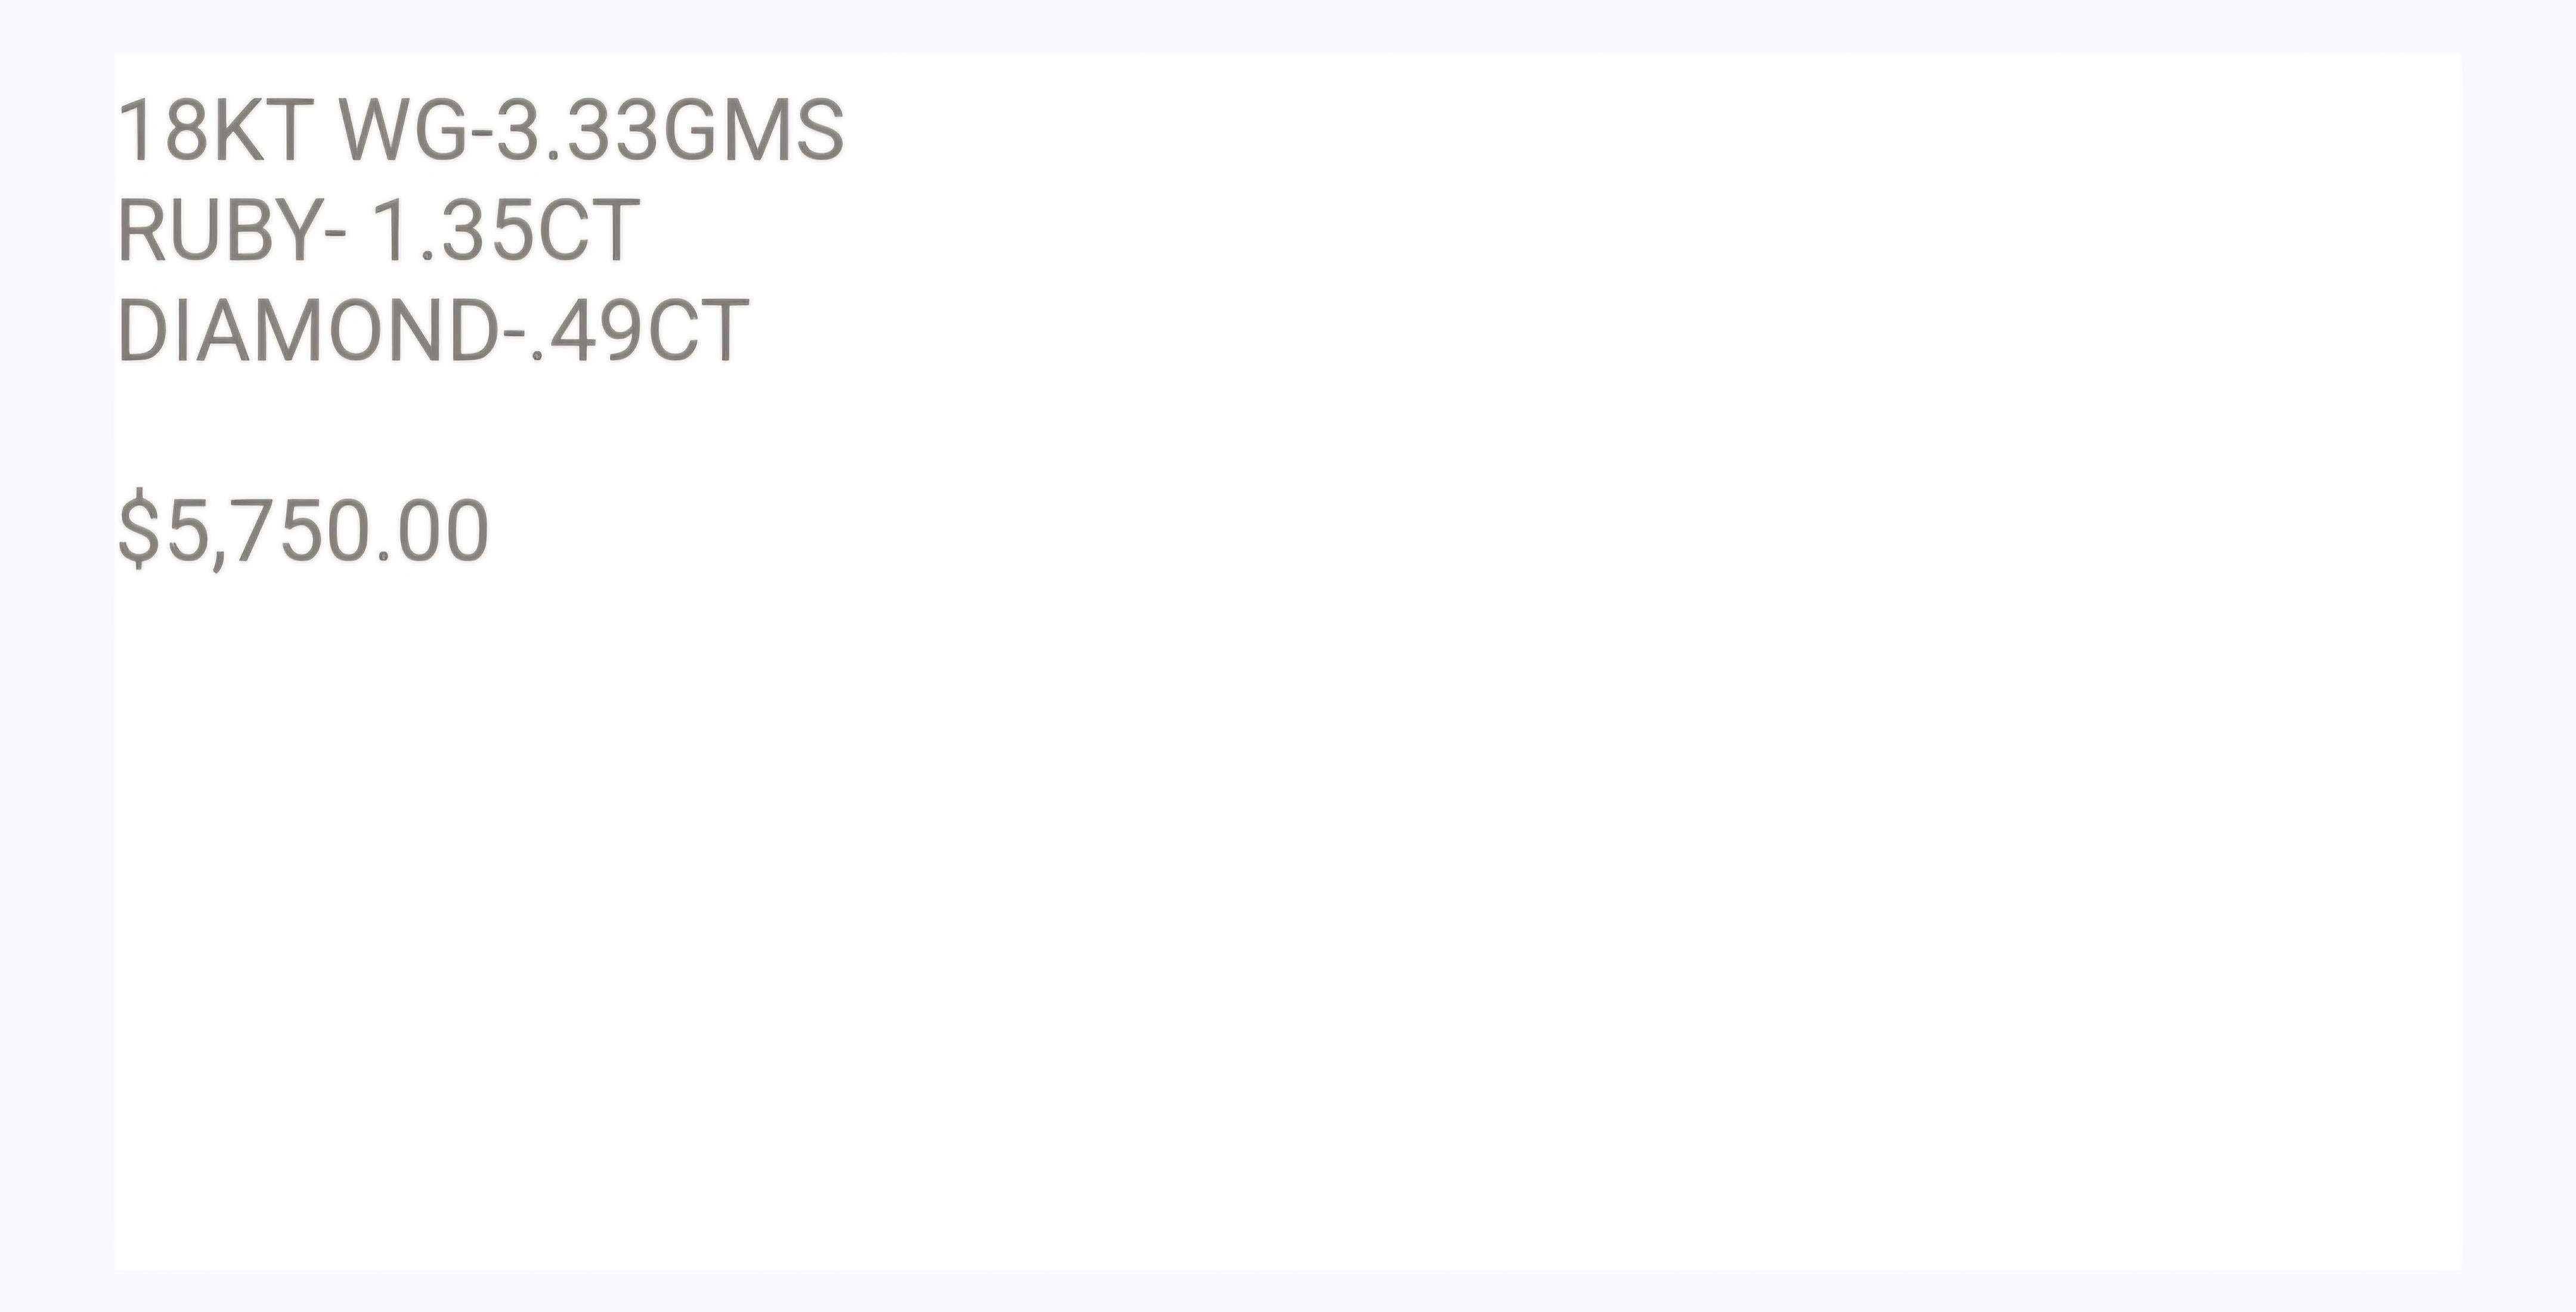Image resolution: width=2576 pixels, height=1312 pixels.
Task: Click the $5,750.00 price text
Action: point(303,531)
